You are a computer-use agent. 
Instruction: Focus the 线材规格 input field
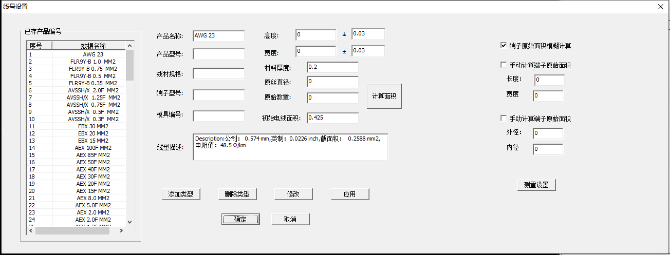click(x=219, y=73)
